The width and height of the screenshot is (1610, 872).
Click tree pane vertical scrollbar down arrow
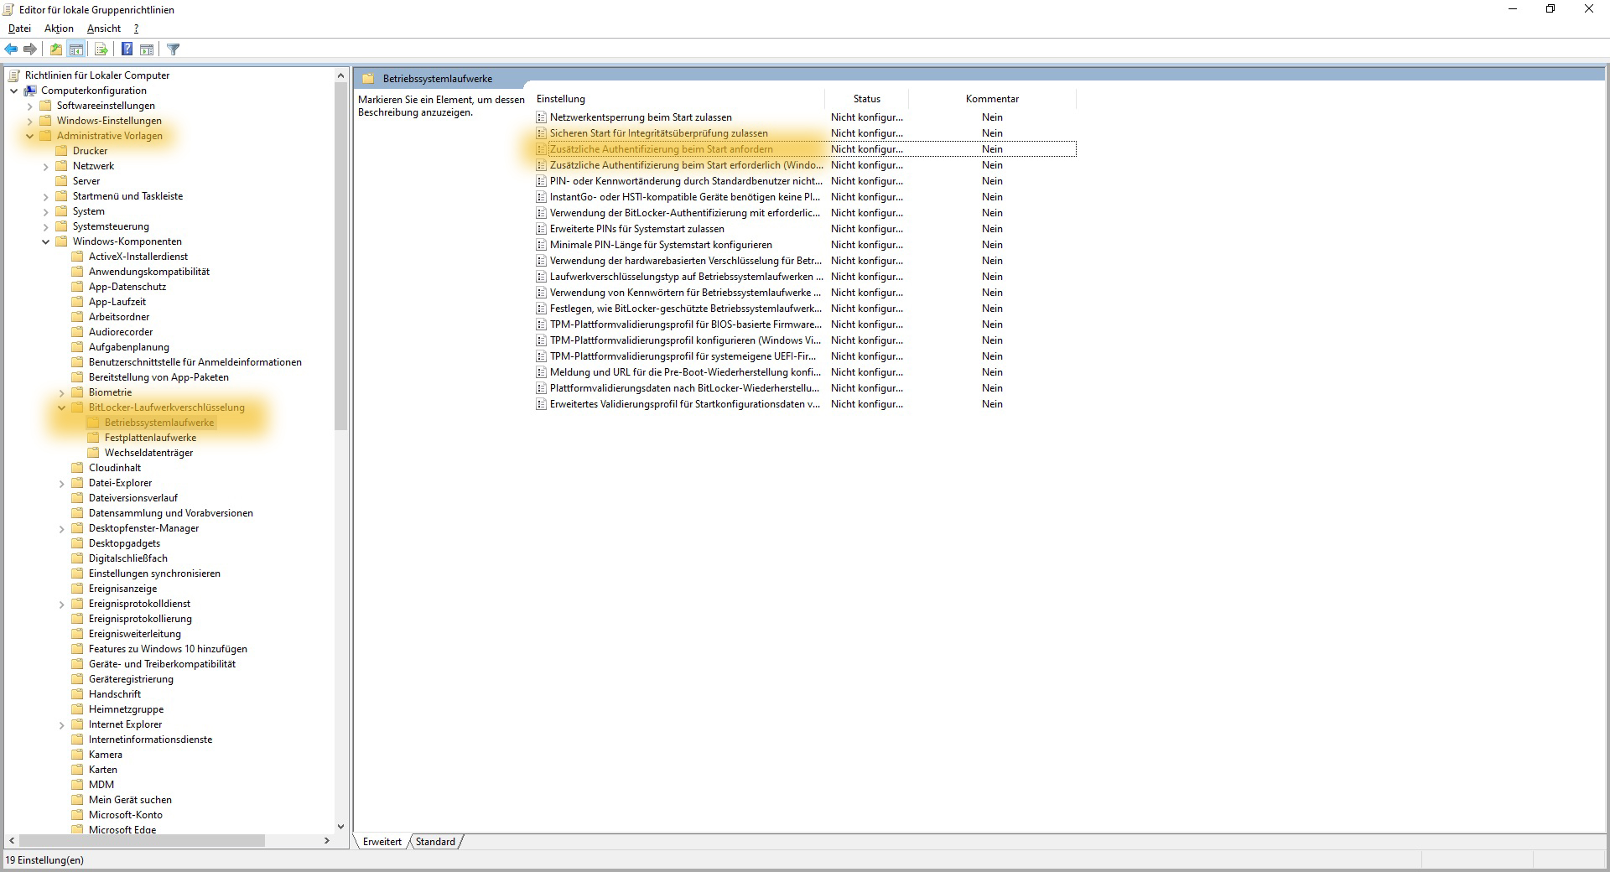pyautogui.click(x=340, y=826)
